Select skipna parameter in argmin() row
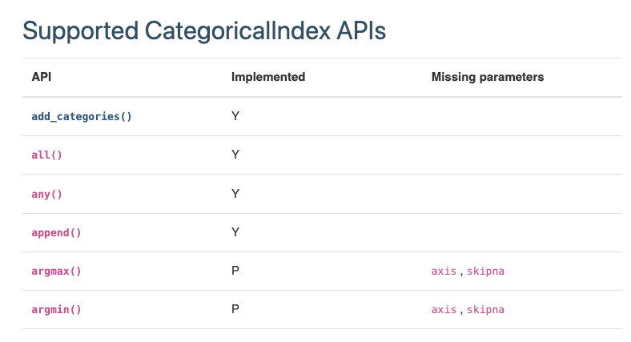 click(485, 309)
